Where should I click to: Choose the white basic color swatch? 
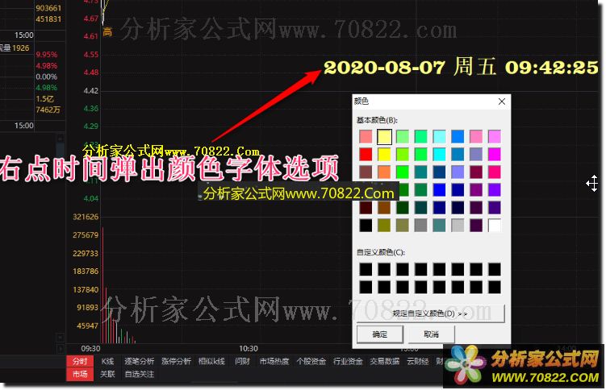(495, 226)
